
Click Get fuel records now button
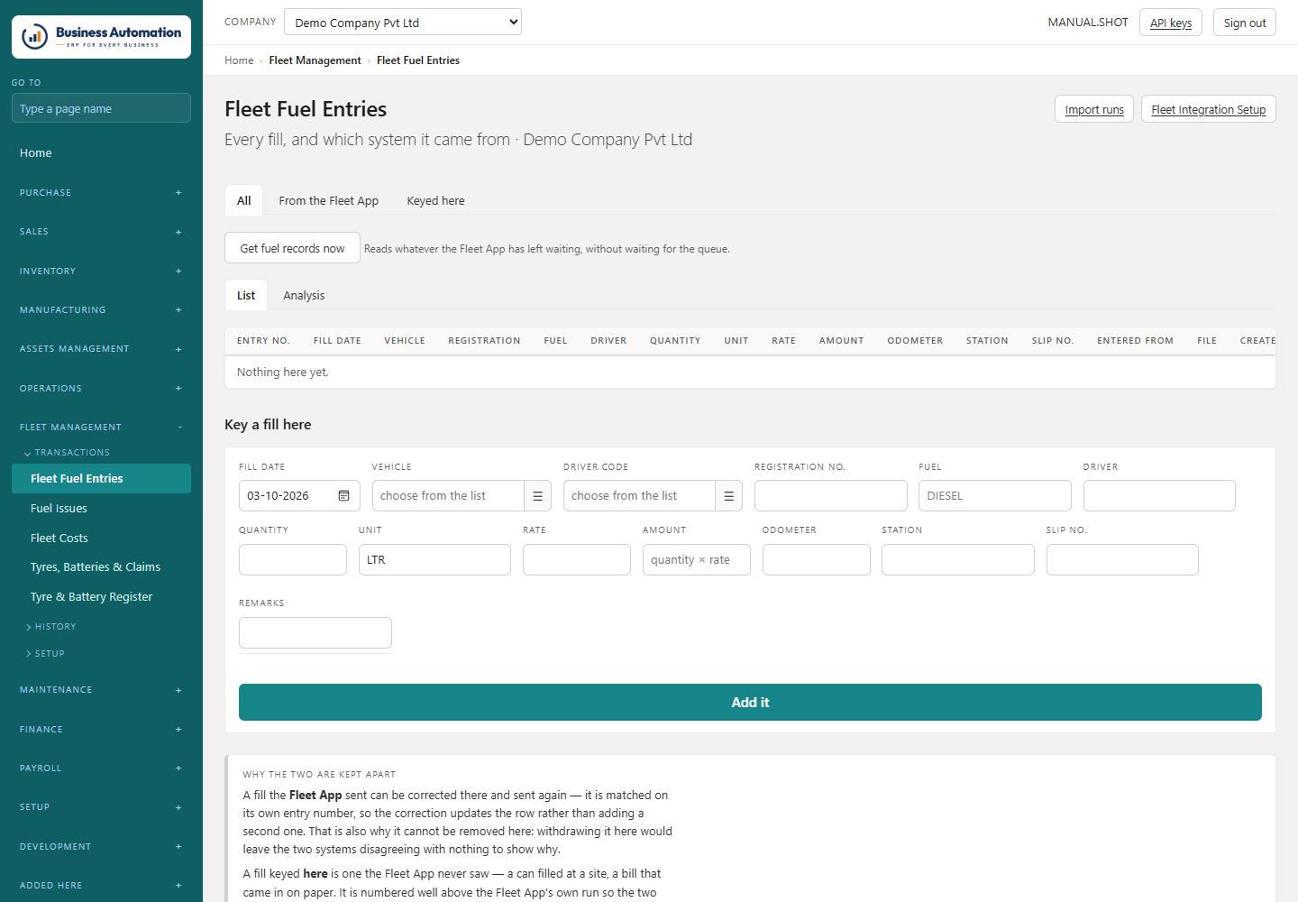click(292, 248)
